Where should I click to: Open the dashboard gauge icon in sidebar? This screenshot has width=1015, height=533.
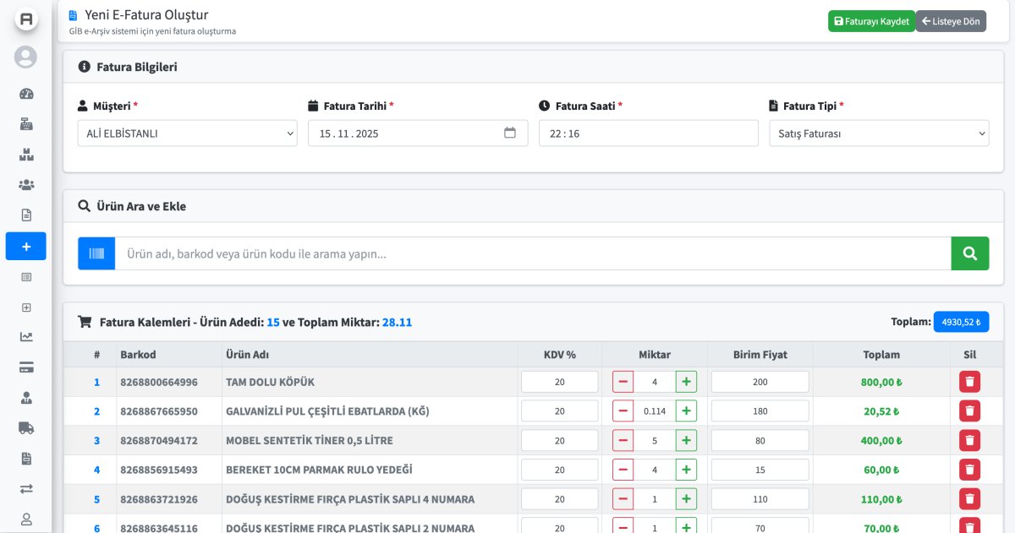click(26, 94)
